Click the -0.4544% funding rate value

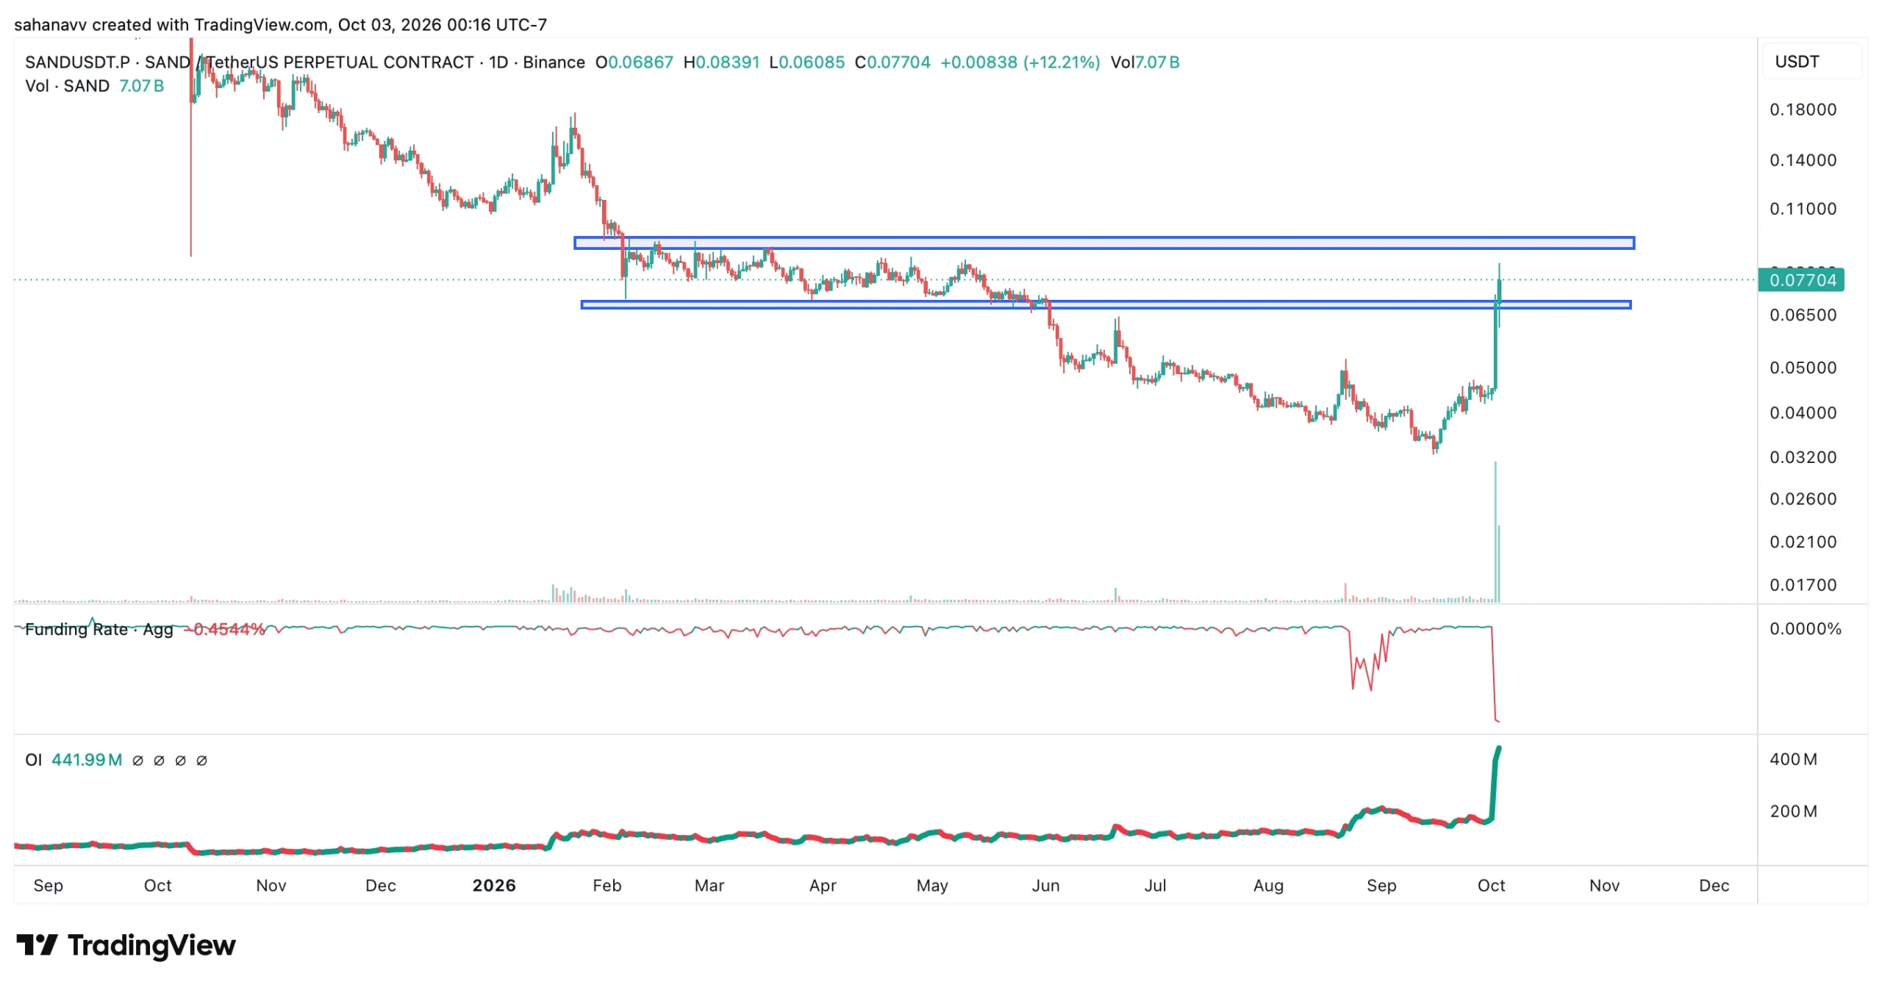pyautogui.click(x=225, y=629)
